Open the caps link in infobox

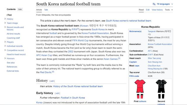137,66
